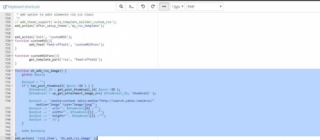Viewport: 320px width, 140px height.
Task: Click the search magnifier icon
Action: 121,7
